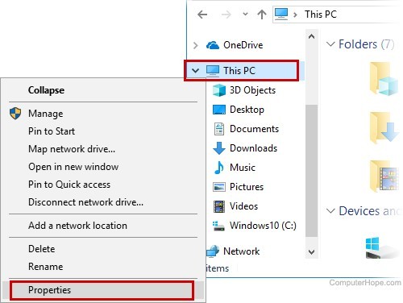Open the Music note icon
This screenshot has height=303, width=403.
(x=219, y=168)
